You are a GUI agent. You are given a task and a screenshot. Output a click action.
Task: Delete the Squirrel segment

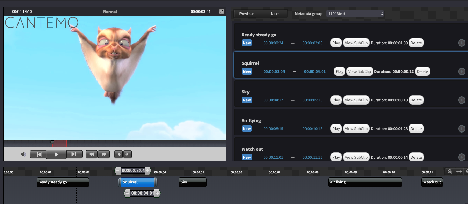click(x=422, y=71)
